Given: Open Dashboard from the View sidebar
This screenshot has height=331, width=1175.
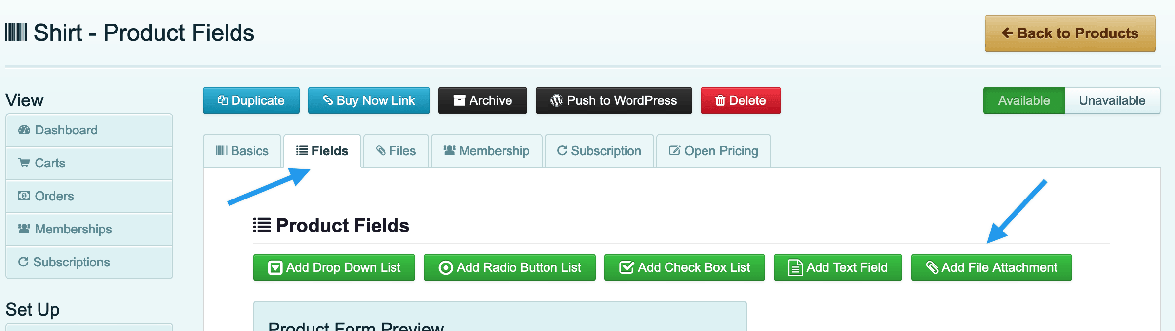Looking at the screenshot, I should coord(89,130).
